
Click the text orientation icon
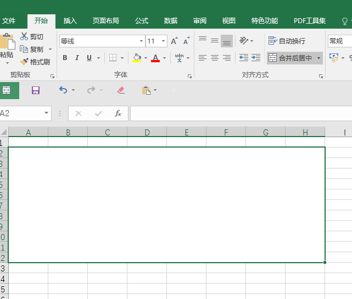pyautogui.click(x=244, y=41)
